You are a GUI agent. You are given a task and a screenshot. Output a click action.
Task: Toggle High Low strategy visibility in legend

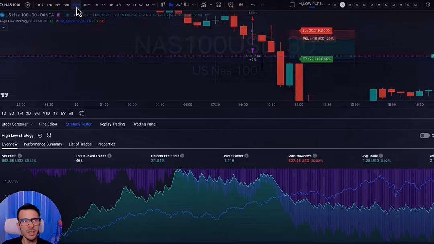coord(57,21)
